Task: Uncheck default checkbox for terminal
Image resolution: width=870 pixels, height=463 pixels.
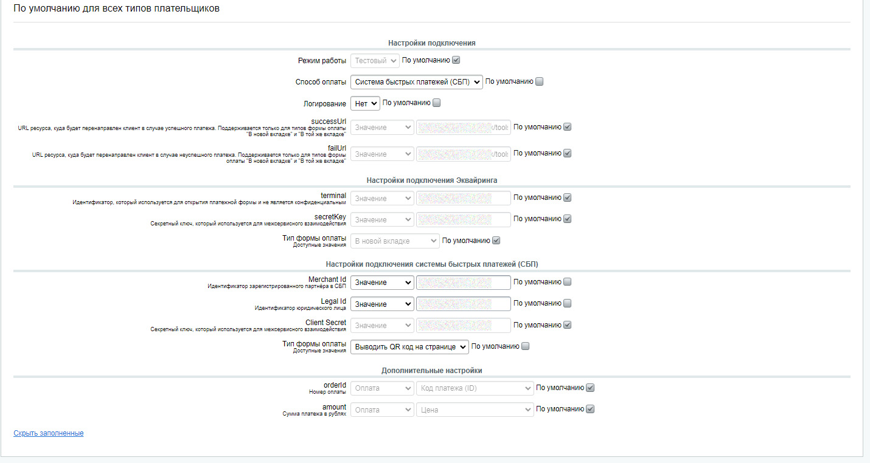Action: 568,197
